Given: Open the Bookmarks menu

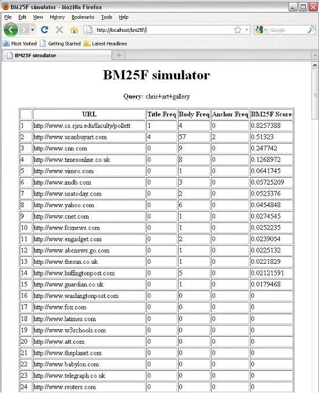Looking at the screenshot, I should coord(83,17).
